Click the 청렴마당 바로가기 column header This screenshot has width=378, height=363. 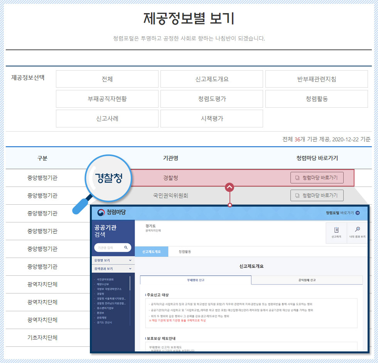tap(317, 158)
